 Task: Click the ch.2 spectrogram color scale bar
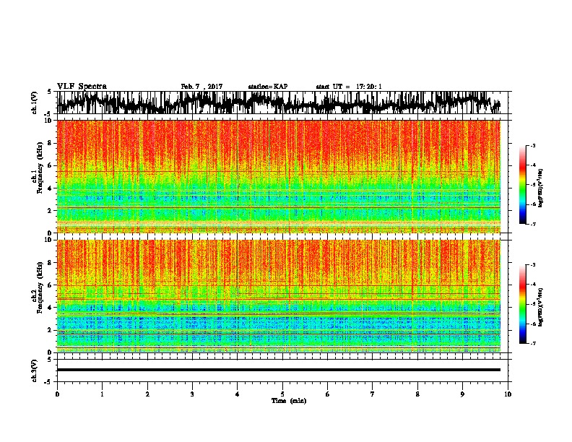tap(522, 304)
